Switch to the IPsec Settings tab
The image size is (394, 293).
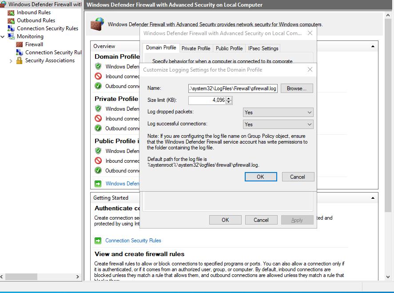click(263, 48)
